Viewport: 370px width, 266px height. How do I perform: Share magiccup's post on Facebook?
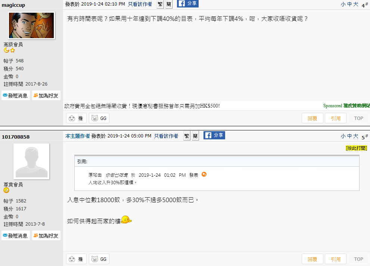point(187,3)
